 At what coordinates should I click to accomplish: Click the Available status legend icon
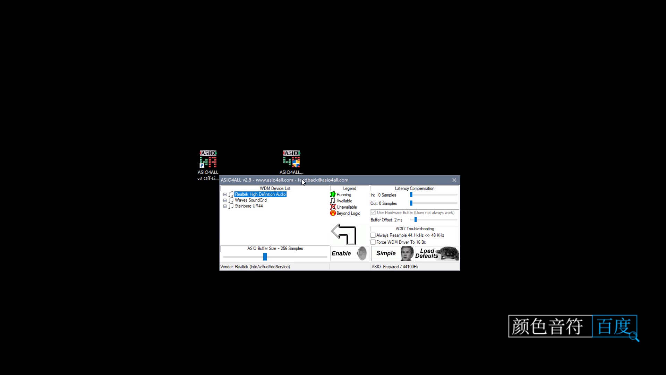[333, 201]
